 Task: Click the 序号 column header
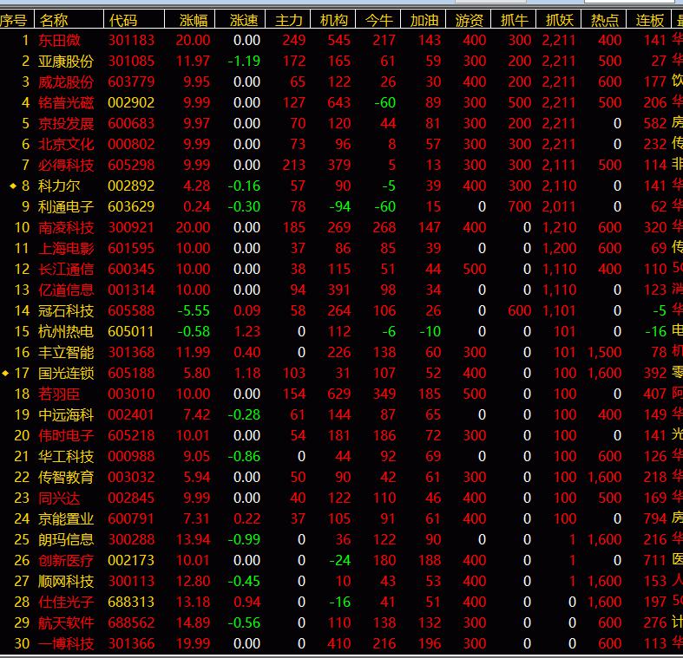[14, 20]
